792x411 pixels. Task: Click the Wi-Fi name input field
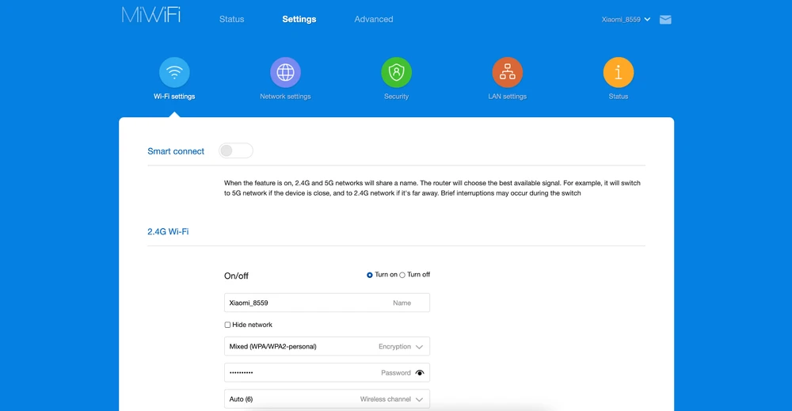tap(327, 303)
